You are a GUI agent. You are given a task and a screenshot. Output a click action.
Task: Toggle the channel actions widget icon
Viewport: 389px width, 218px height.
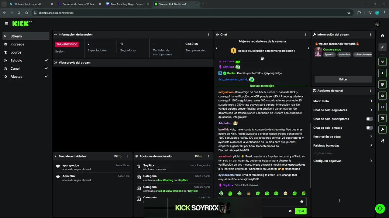pyautogui.click(x=382, y=118)
